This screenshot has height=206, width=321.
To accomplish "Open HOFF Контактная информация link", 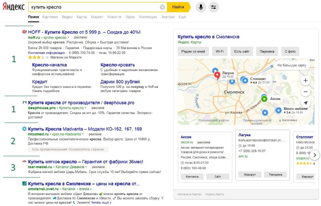I will tap(46, 53).
